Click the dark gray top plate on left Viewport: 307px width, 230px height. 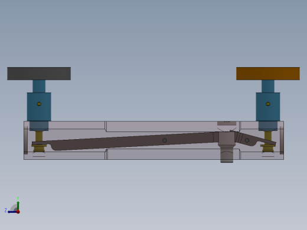click(x=39, y=74)
